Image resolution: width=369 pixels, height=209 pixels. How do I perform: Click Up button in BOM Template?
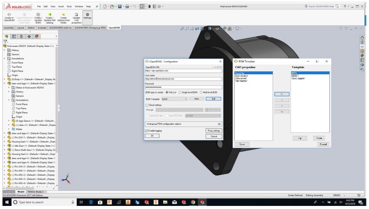coord(300,138)
